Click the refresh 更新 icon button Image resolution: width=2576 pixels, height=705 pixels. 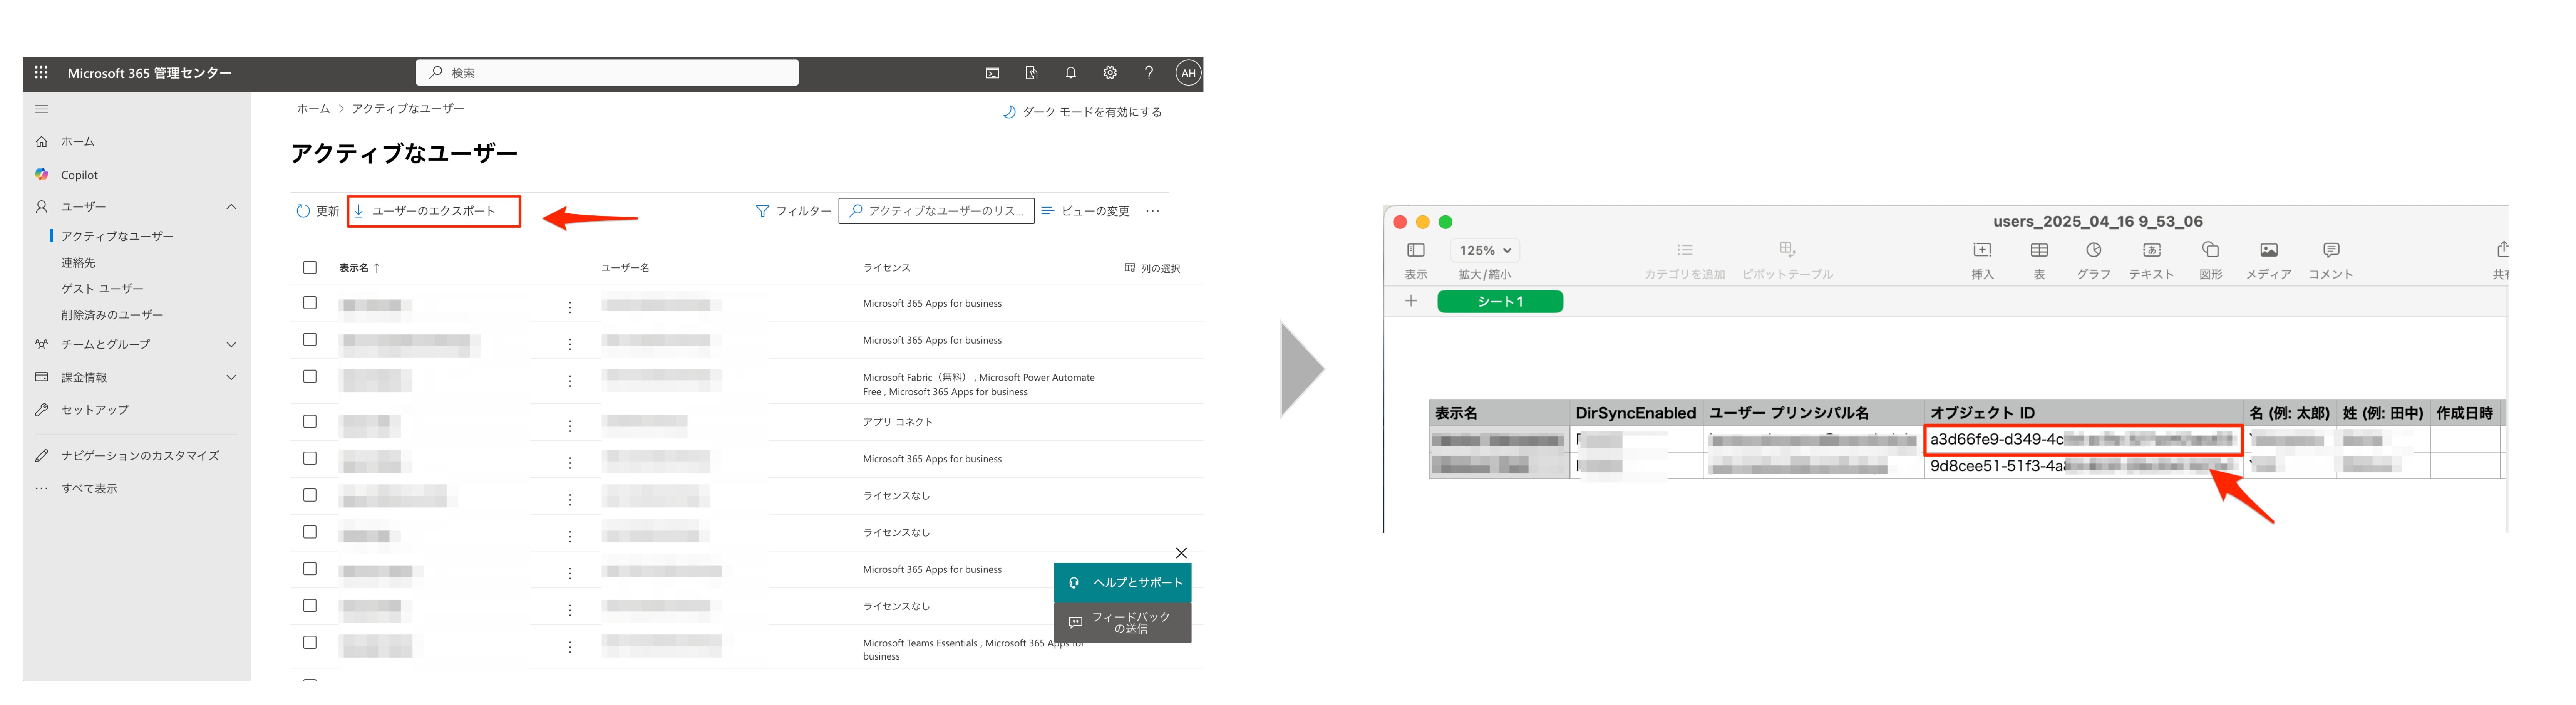click(x=318, y=211)
